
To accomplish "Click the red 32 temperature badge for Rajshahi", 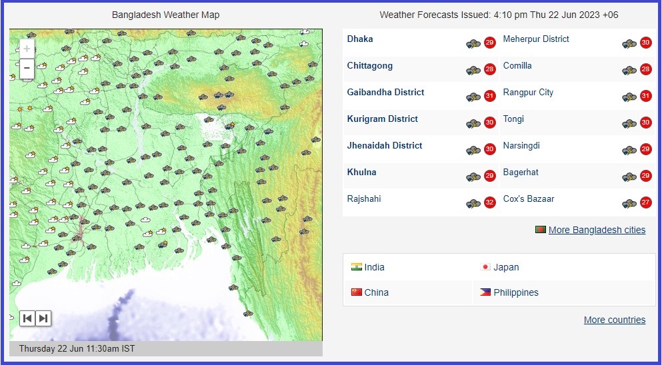I will click(x=490, y=203).
